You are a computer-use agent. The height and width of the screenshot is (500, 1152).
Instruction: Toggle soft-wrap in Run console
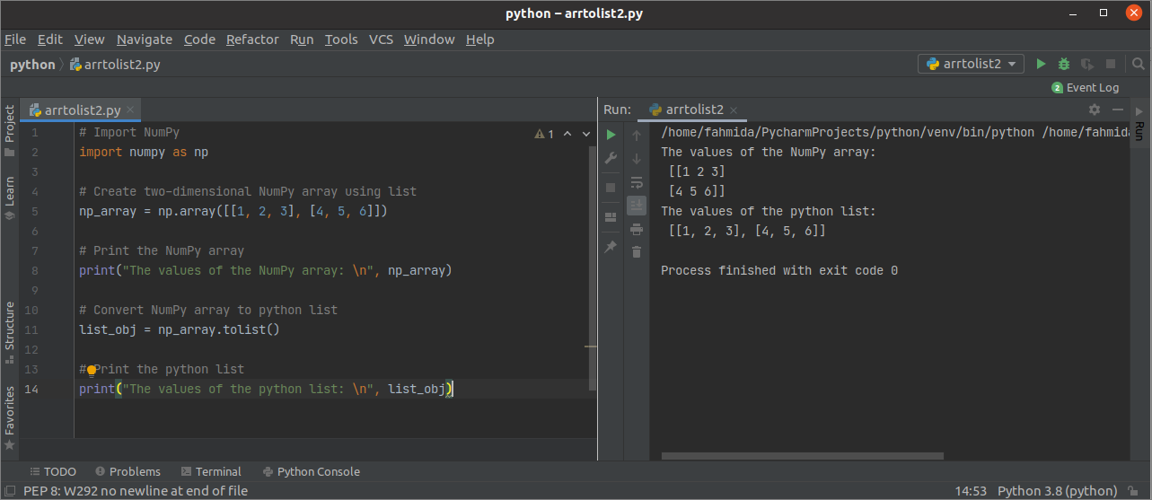pos(637,182)
